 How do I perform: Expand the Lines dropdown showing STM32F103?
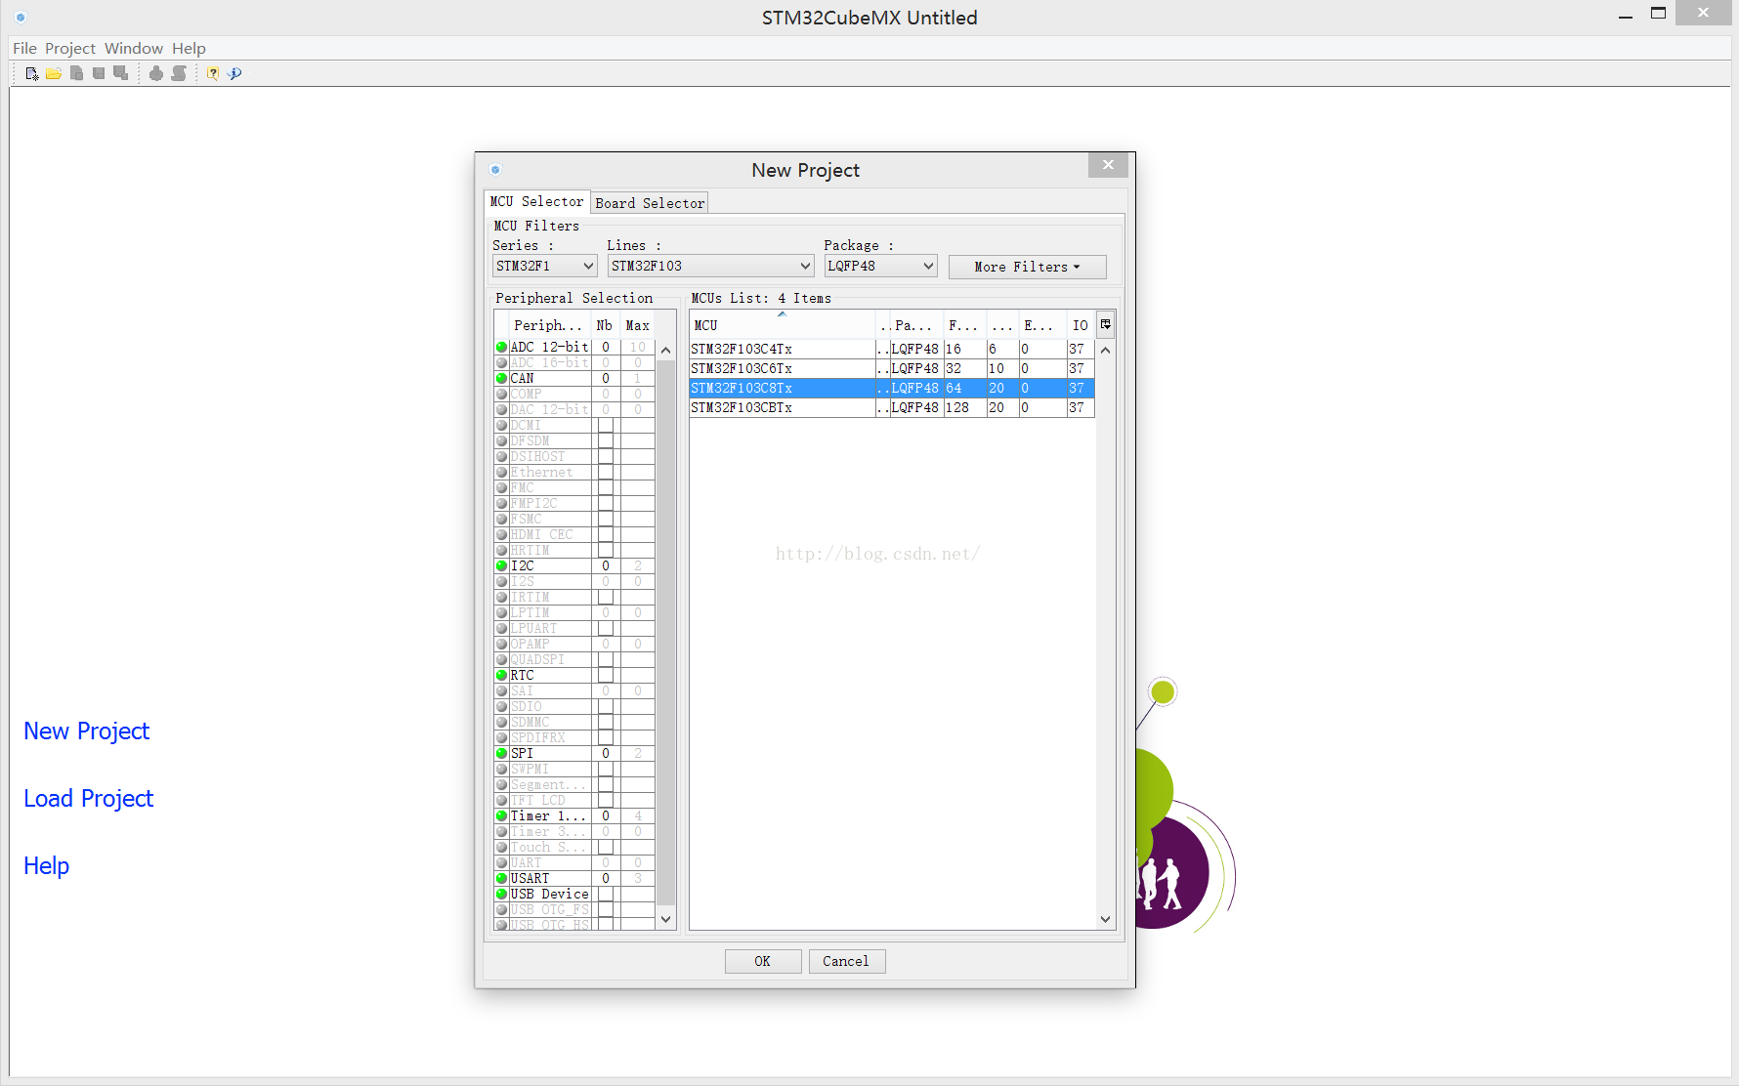point(710,266)
